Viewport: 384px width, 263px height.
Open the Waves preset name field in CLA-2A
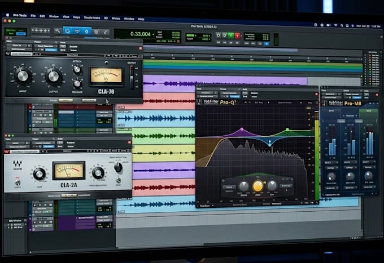click(67, 151)
